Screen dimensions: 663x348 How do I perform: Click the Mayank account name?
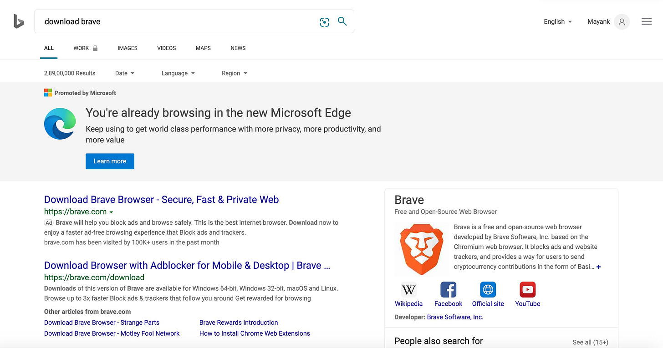[598, 21]
